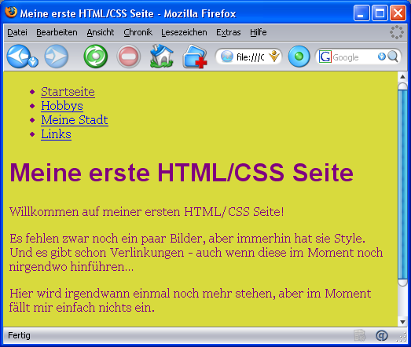The height and width of the screenshot is (347, 411).
Task: Open the Hilfe menu
Action: tap(259, 32)
